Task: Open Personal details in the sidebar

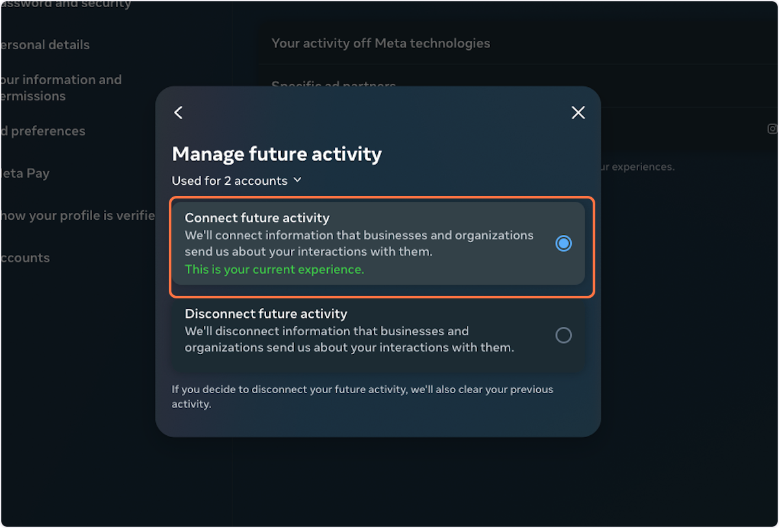Action: click(45, 45)
